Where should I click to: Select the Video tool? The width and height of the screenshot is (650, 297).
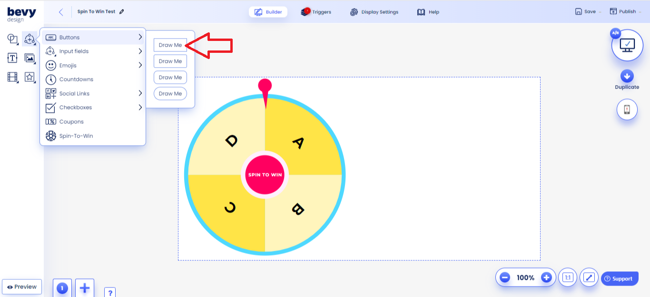pos(12,77)
